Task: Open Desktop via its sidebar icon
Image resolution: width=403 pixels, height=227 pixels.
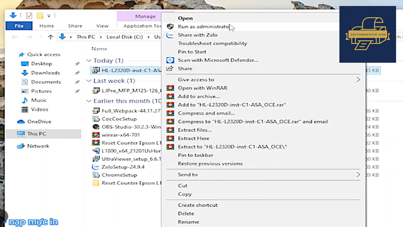Action: point(25,64)
